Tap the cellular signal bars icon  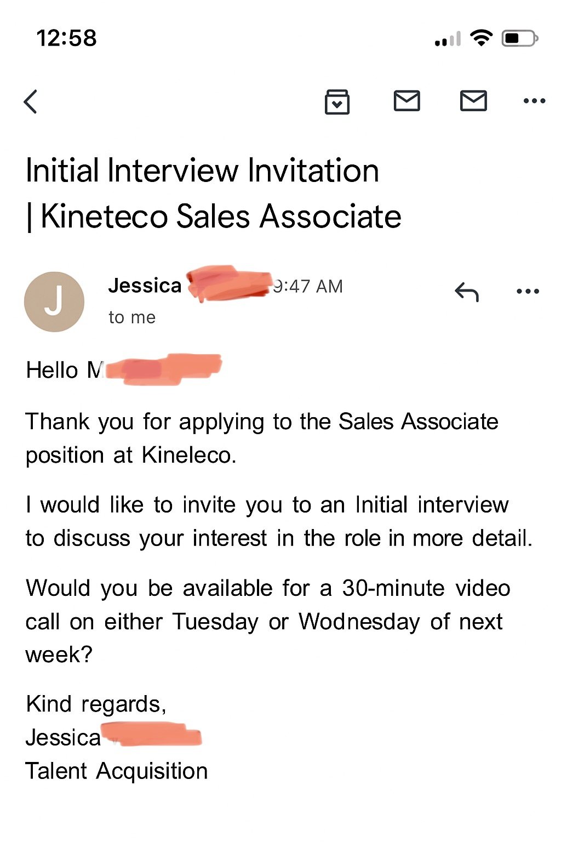448,39
